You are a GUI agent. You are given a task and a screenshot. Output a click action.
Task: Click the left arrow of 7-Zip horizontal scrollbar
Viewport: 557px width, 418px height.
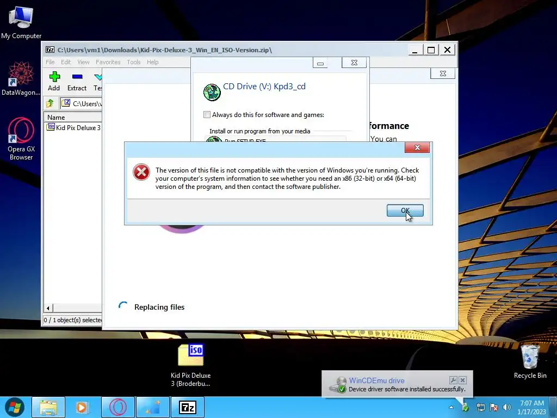point(48,308)
